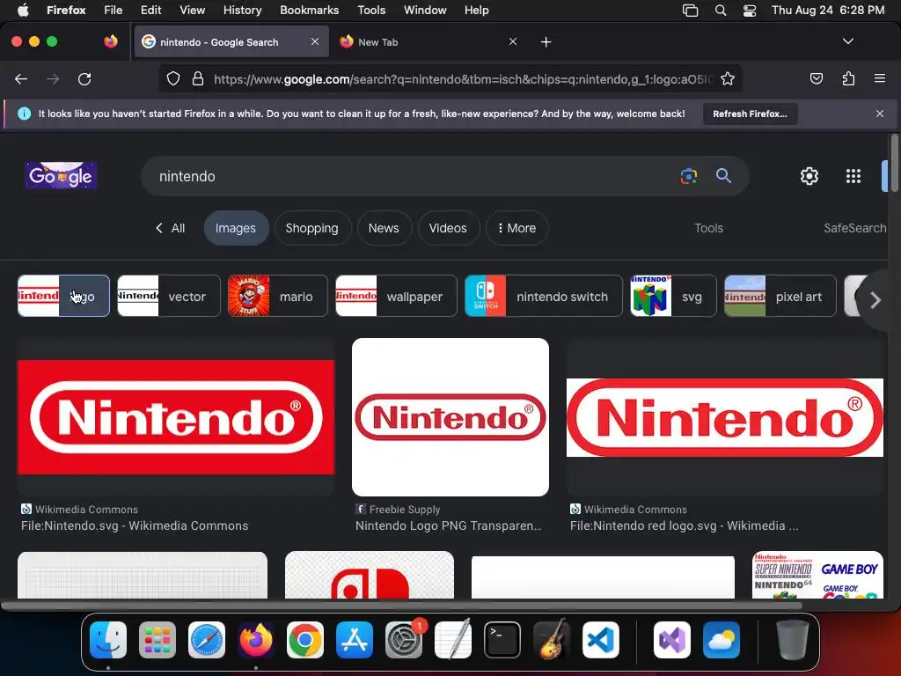
Task: Open Finder from the Dock
Action: coord(108,640)
